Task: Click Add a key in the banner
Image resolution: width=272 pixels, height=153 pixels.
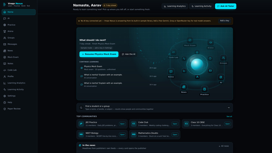Action: pyautogui.click(x=224, y=21)
